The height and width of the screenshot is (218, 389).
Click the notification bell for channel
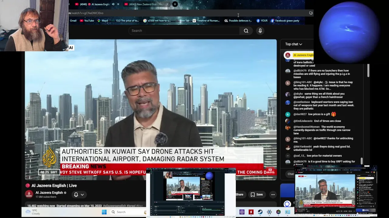click(76, 195)
